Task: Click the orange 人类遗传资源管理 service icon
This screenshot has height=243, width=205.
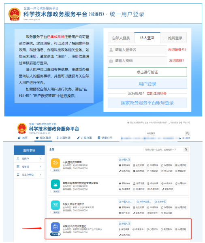Action: click(x=56, y=163)
